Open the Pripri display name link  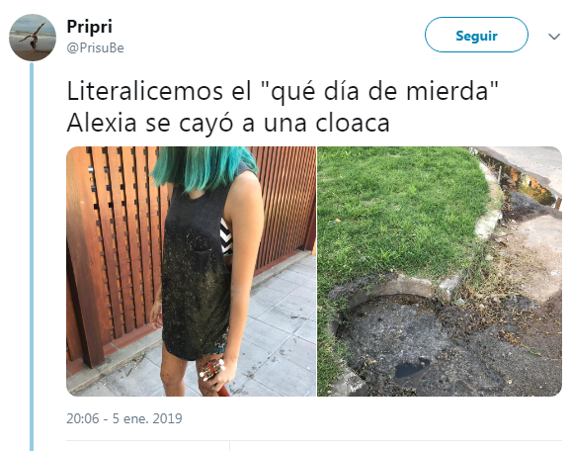click(x=90, y=27)
